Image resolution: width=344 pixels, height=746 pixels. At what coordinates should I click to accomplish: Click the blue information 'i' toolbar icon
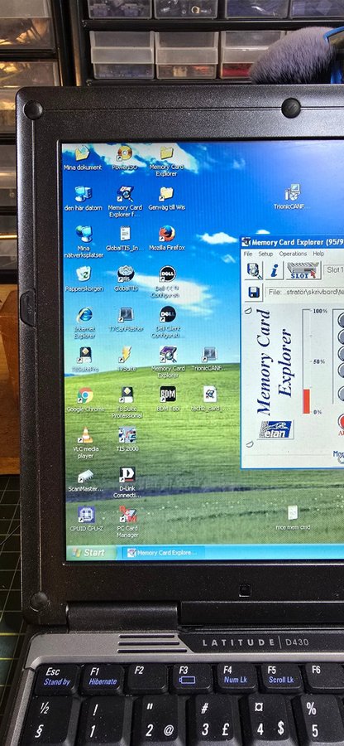point(275,270)
